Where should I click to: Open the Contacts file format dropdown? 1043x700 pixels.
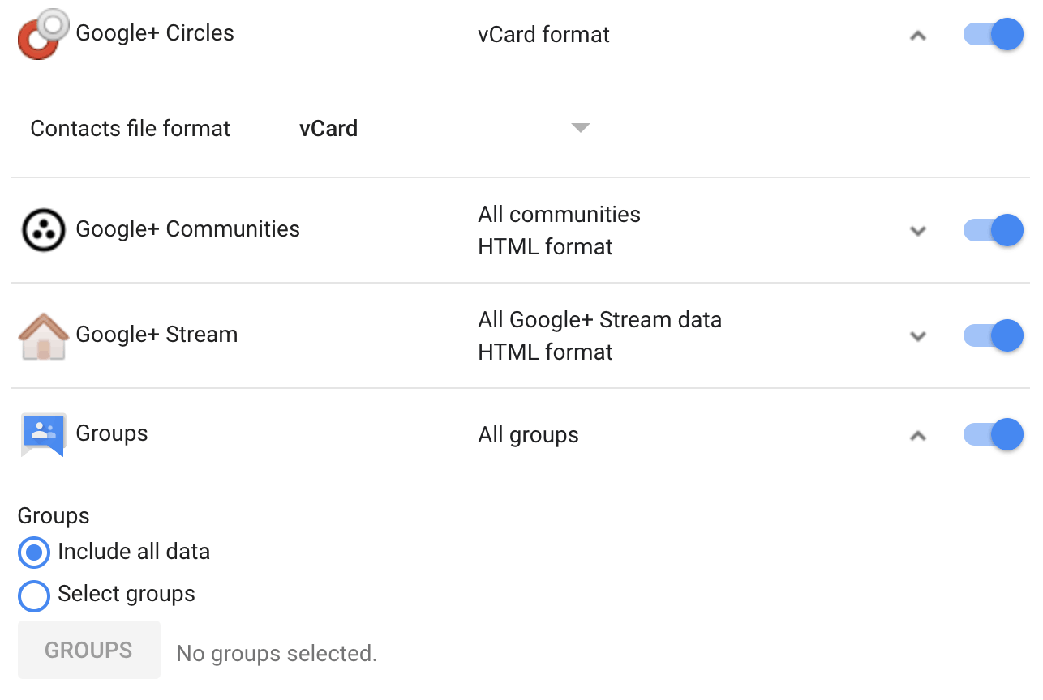580,128
